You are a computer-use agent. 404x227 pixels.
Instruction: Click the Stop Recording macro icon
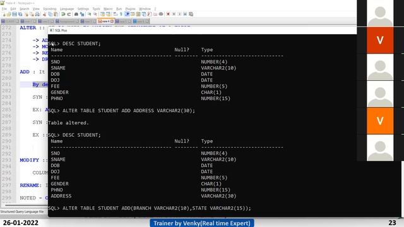coord(174,14)
